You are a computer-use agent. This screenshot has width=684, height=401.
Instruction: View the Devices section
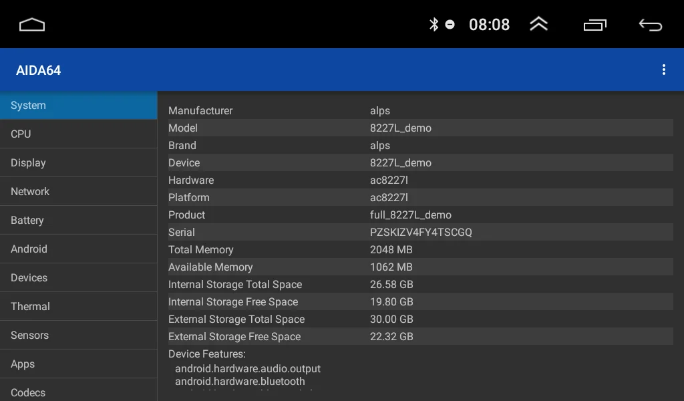[x=78, y=278]
